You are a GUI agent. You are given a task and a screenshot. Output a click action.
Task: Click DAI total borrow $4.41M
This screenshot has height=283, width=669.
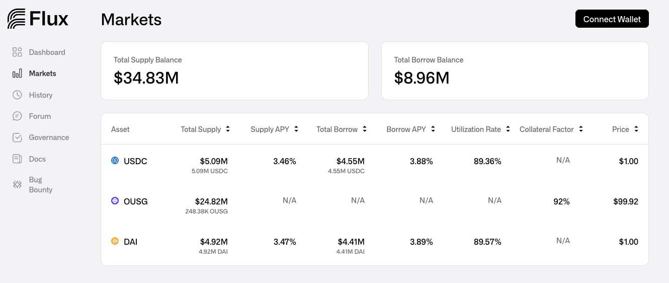(x=351, y=242)
